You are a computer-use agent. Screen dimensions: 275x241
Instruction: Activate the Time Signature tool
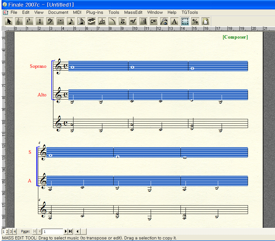point(40,21)
